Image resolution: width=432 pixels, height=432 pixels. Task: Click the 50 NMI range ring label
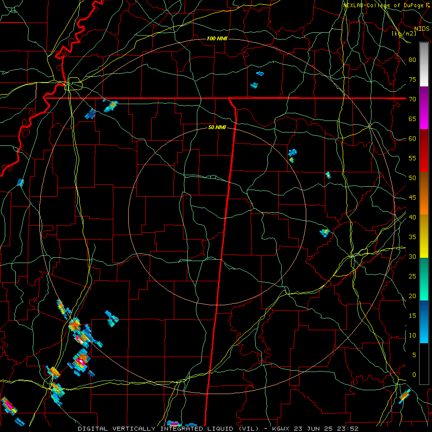coord(217,127)
